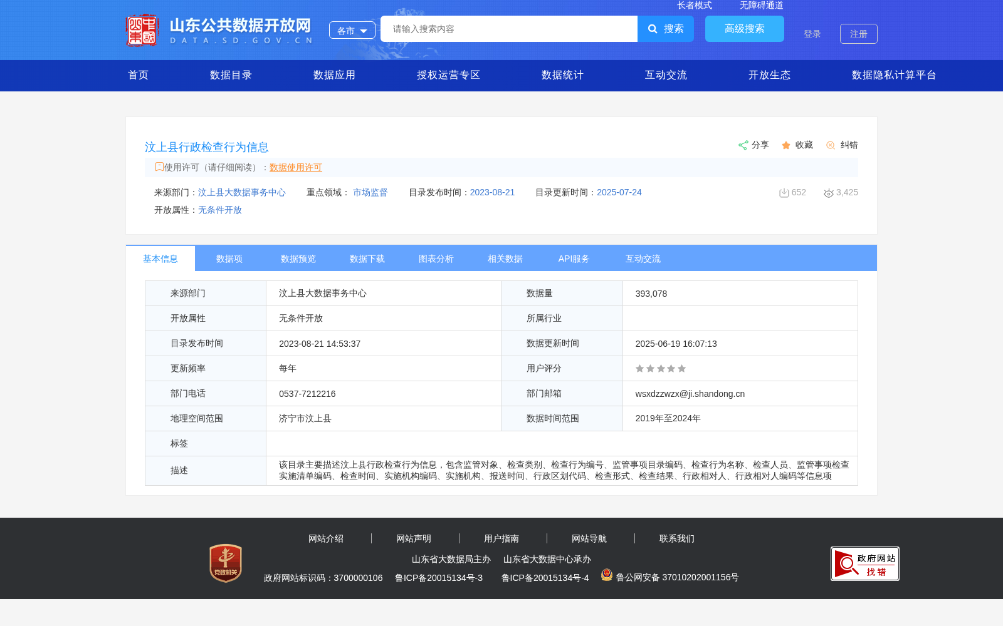Click the phone number 0537-7212216

[x=307, y=394]
